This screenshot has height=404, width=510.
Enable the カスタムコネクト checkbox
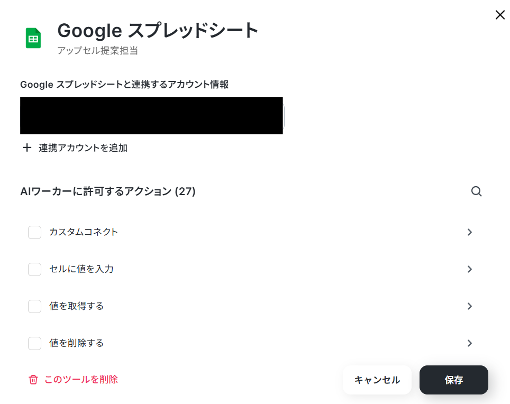coord(34,232)
